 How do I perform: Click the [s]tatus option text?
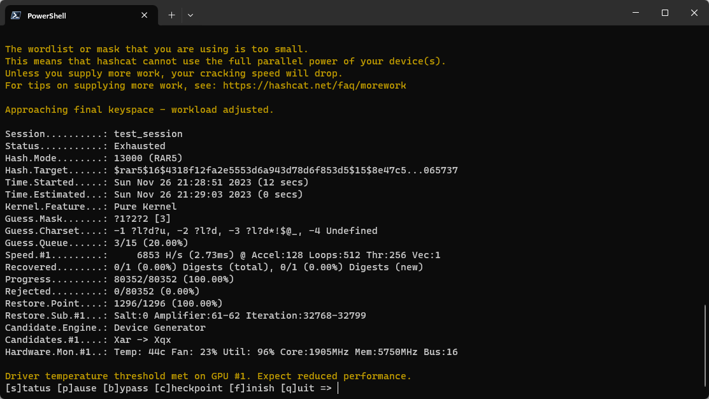pyautogui.click(x=25, y=388)
